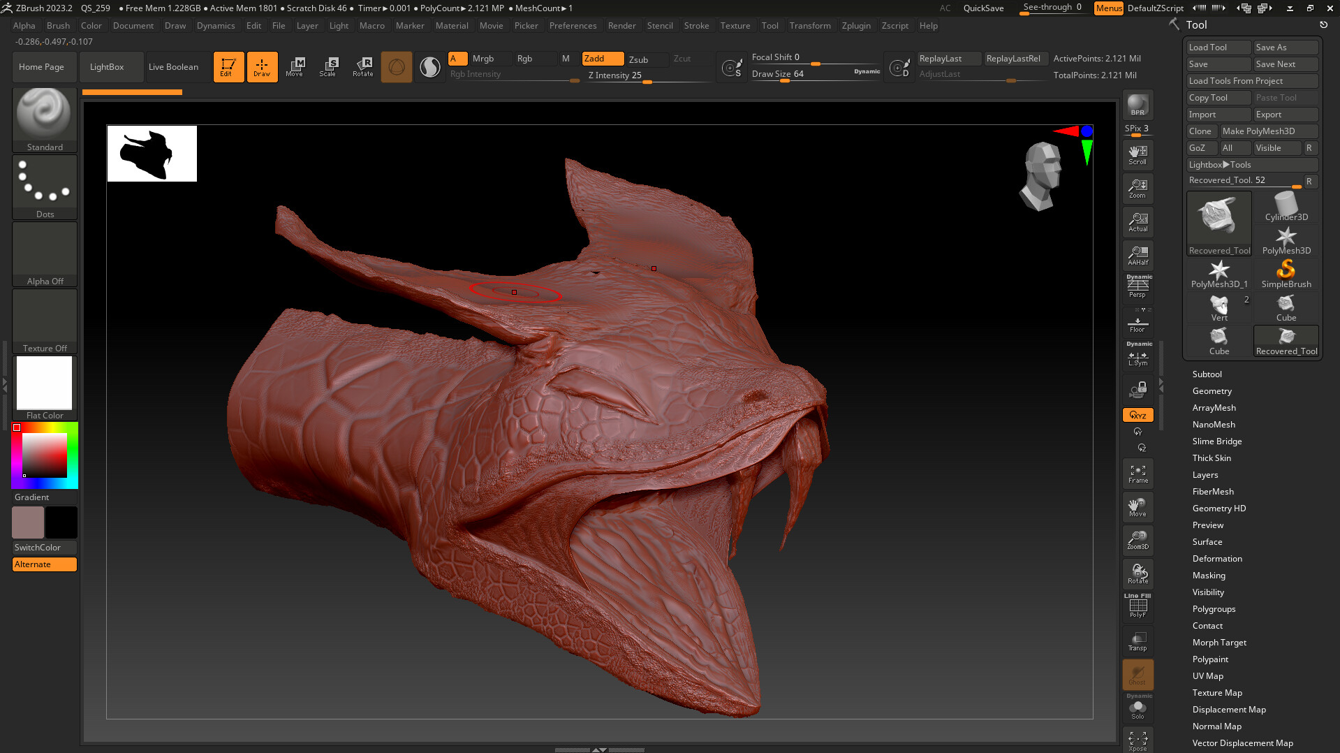Click the LightBox button
This screenshot has height=753, width=1340.
tap(107, 67)
